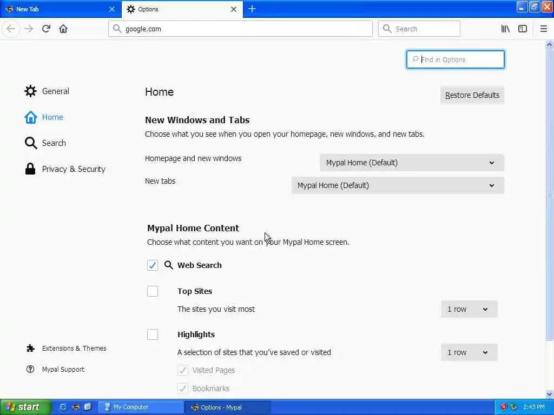Open the Windows Start menu

point(25,407)
